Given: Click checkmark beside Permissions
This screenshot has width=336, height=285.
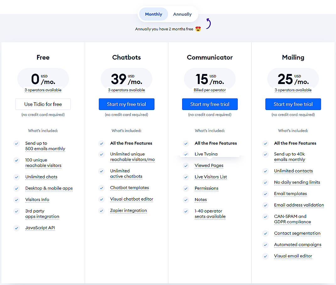Looking at the screenshot, I should coord(186,188).
